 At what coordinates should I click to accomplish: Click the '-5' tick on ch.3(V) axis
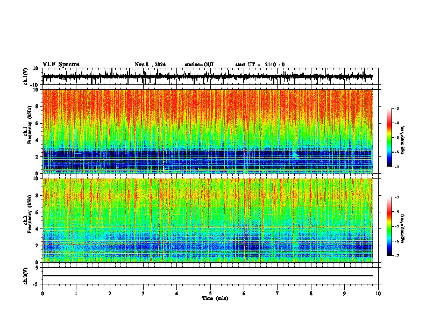click(x=36, y=284)
